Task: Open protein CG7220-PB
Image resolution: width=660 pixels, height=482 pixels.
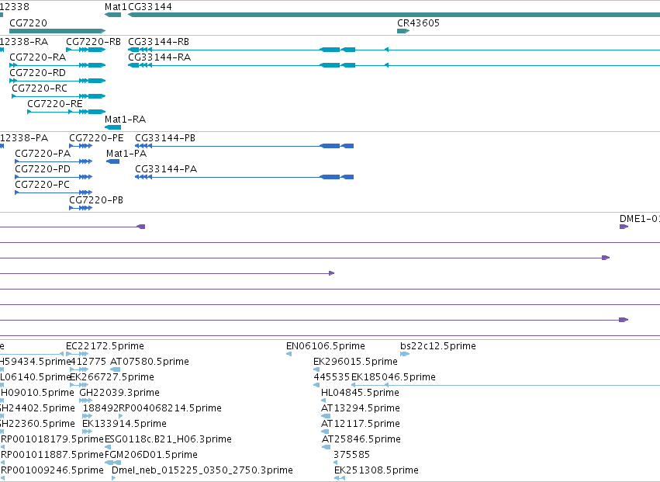Action: pos(96,200)
